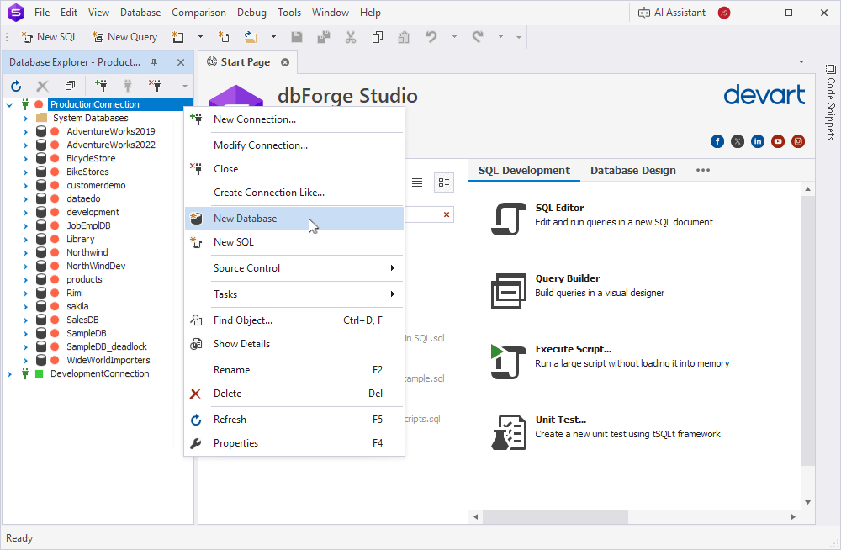Close the Database Explorer panel
The width and height of the screenshot is (841, 550).
point(181,62)
